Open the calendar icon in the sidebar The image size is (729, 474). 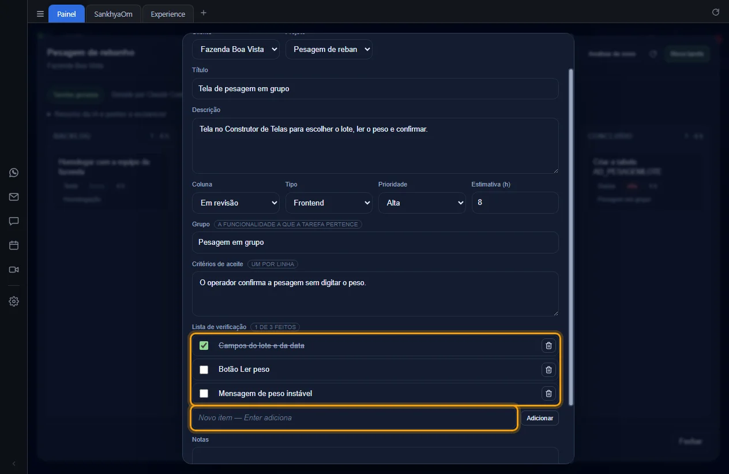(14, 245)
